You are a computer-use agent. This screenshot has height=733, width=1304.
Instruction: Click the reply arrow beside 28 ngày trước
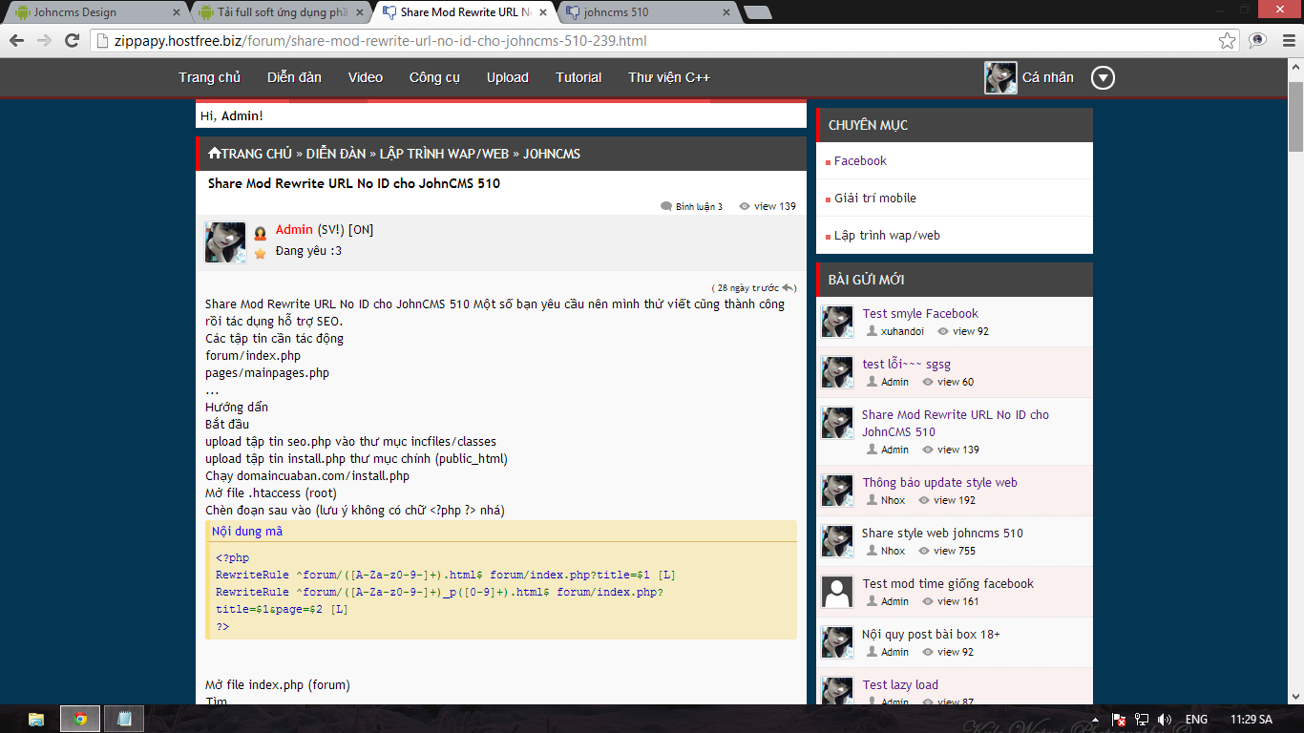(x=788, y=288)
